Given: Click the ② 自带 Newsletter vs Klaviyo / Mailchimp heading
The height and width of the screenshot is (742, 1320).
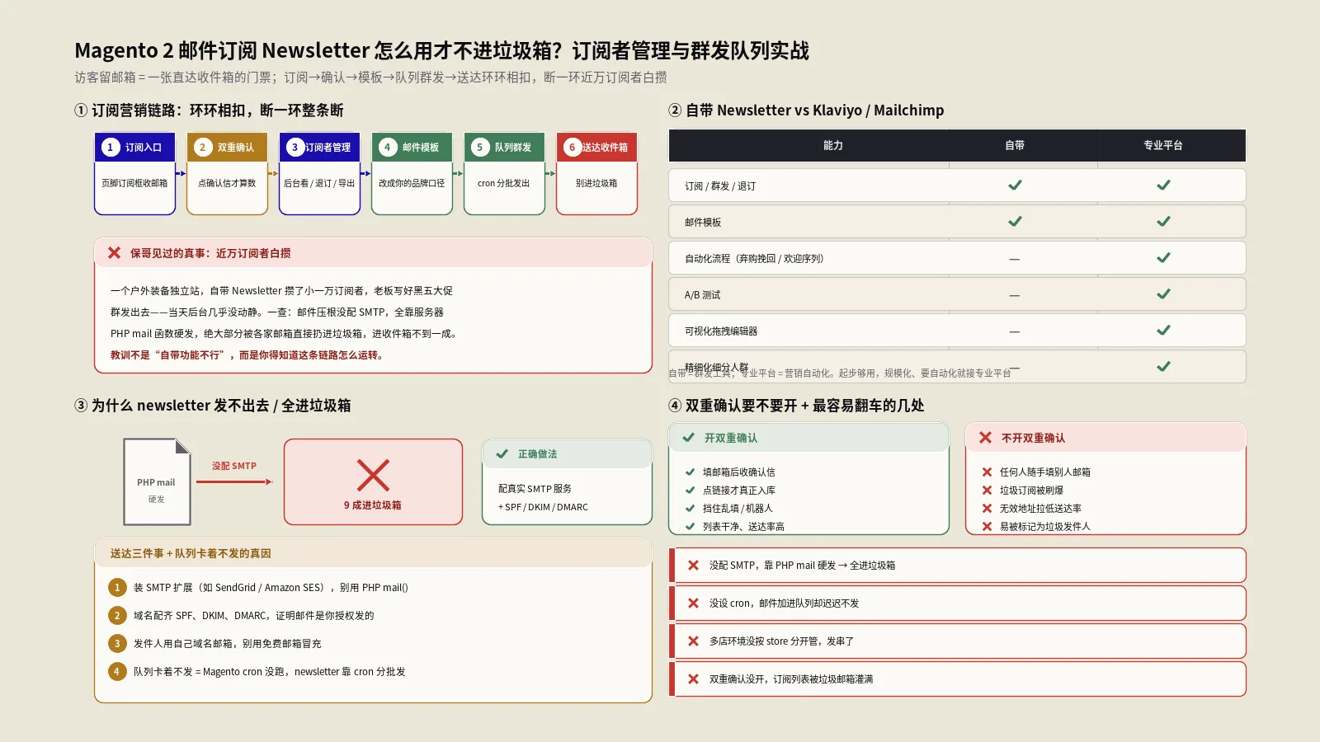Looking at the screenshot, I should [807, 110].
